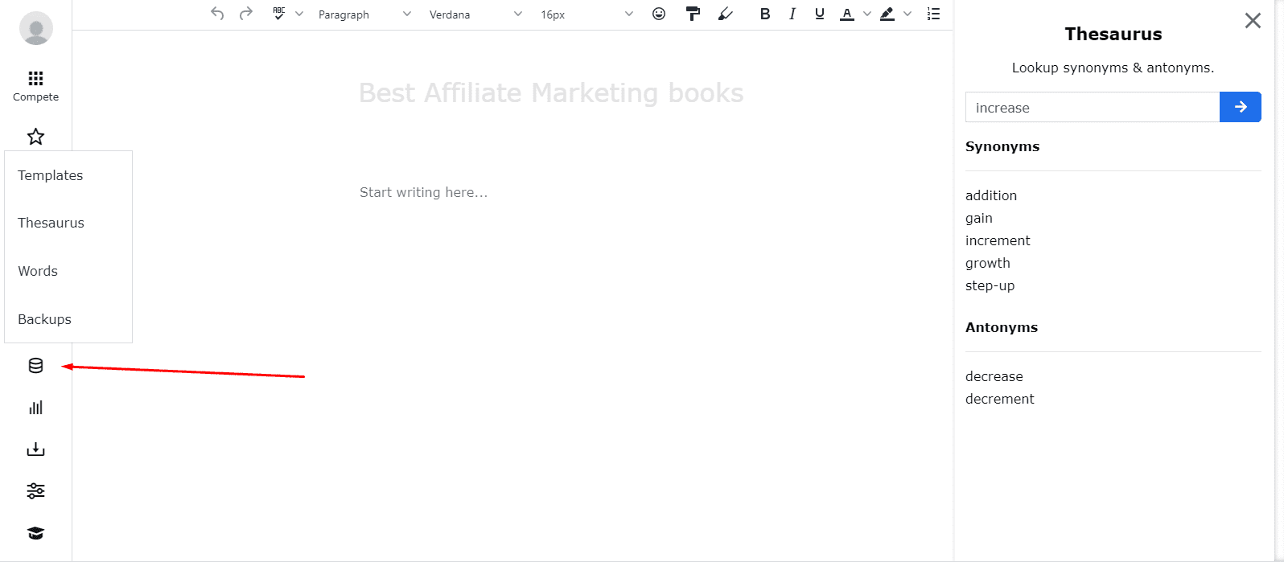
Task: Click the redo arrow in the toolbar
Action: pos(246,14)
